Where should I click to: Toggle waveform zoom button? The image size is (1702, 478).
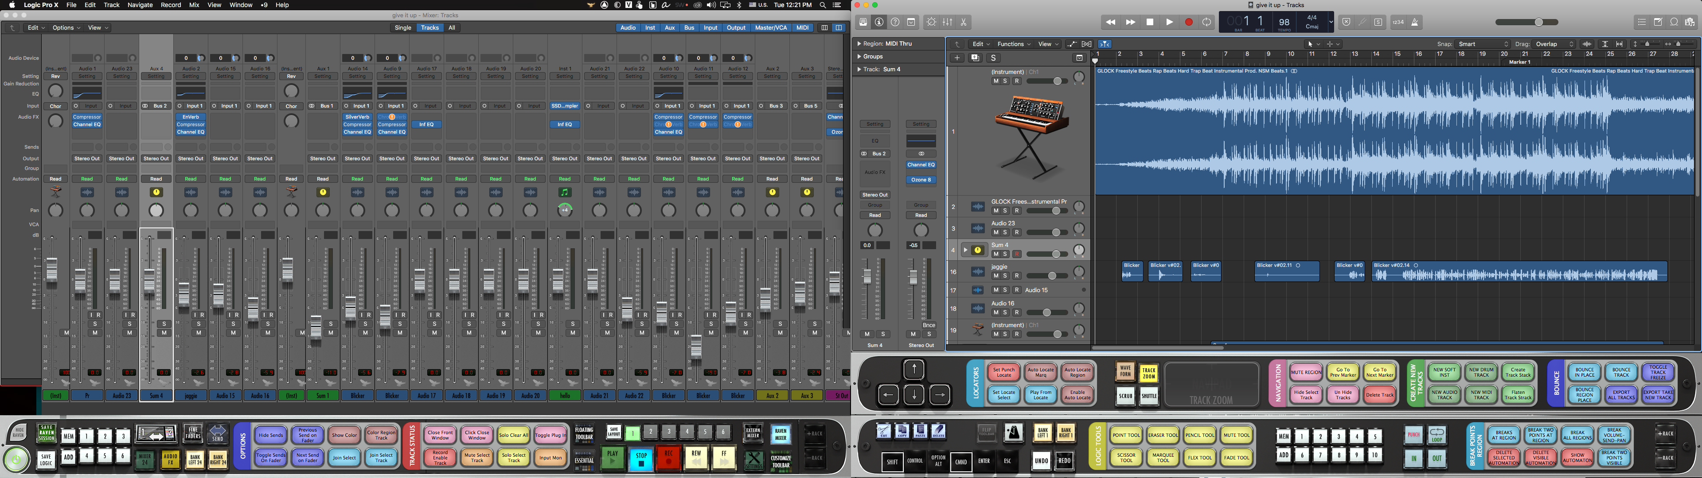pos(1587,44)
